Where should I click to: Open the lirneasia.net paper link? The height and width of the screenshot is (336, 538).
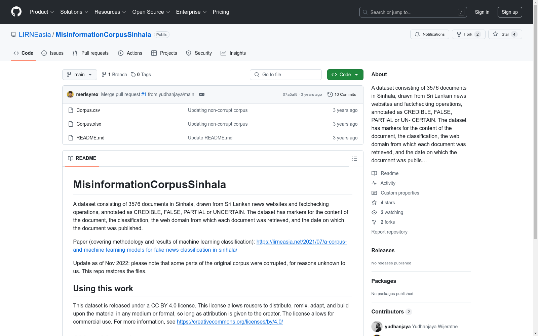[210, 246]
